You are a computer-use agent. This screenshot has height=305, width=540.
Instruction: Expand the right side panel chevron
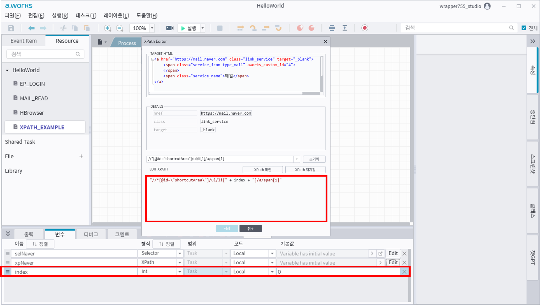[533, 41]
